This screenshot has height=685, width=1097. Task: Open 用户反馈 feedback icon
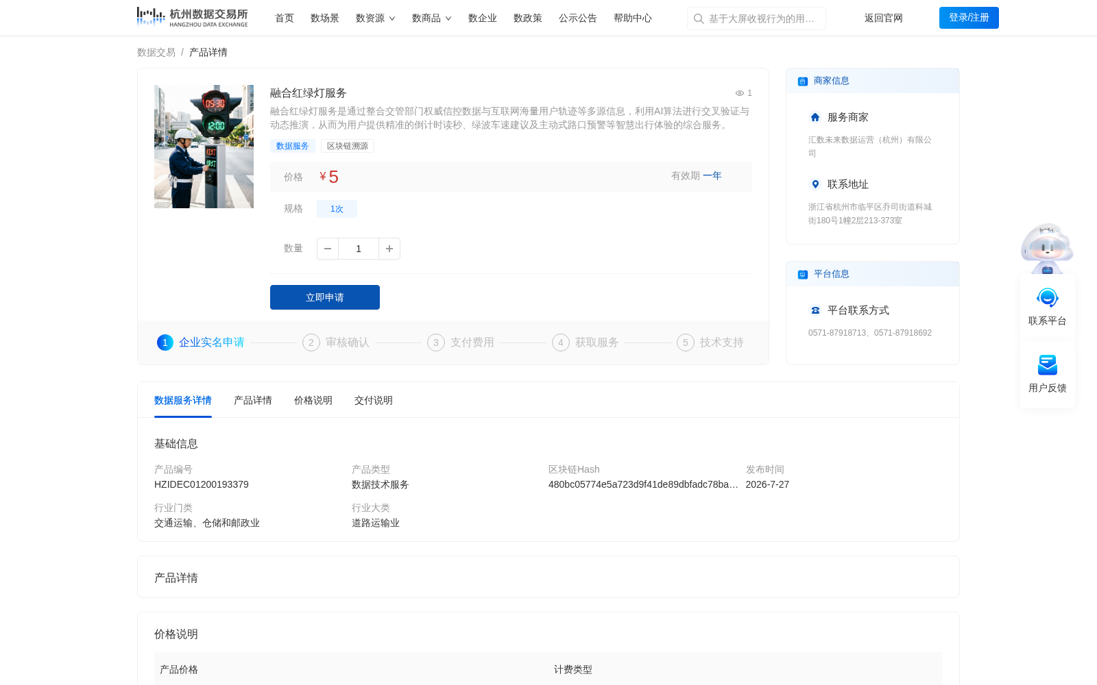[x=1048, y=365]
